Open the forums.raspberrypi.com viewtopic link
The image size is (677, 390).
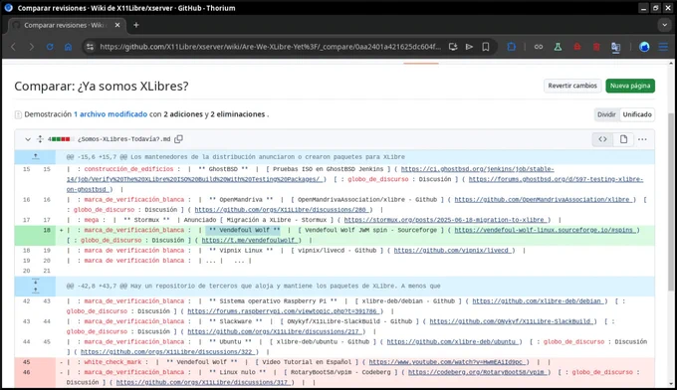pos(284,311)
